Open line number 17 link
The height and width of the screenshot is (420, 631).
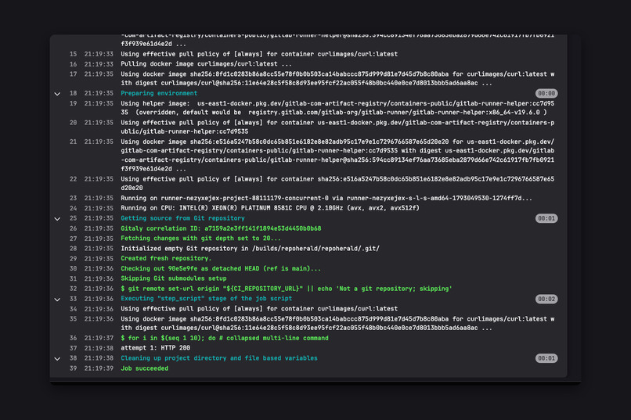[73, 74]
